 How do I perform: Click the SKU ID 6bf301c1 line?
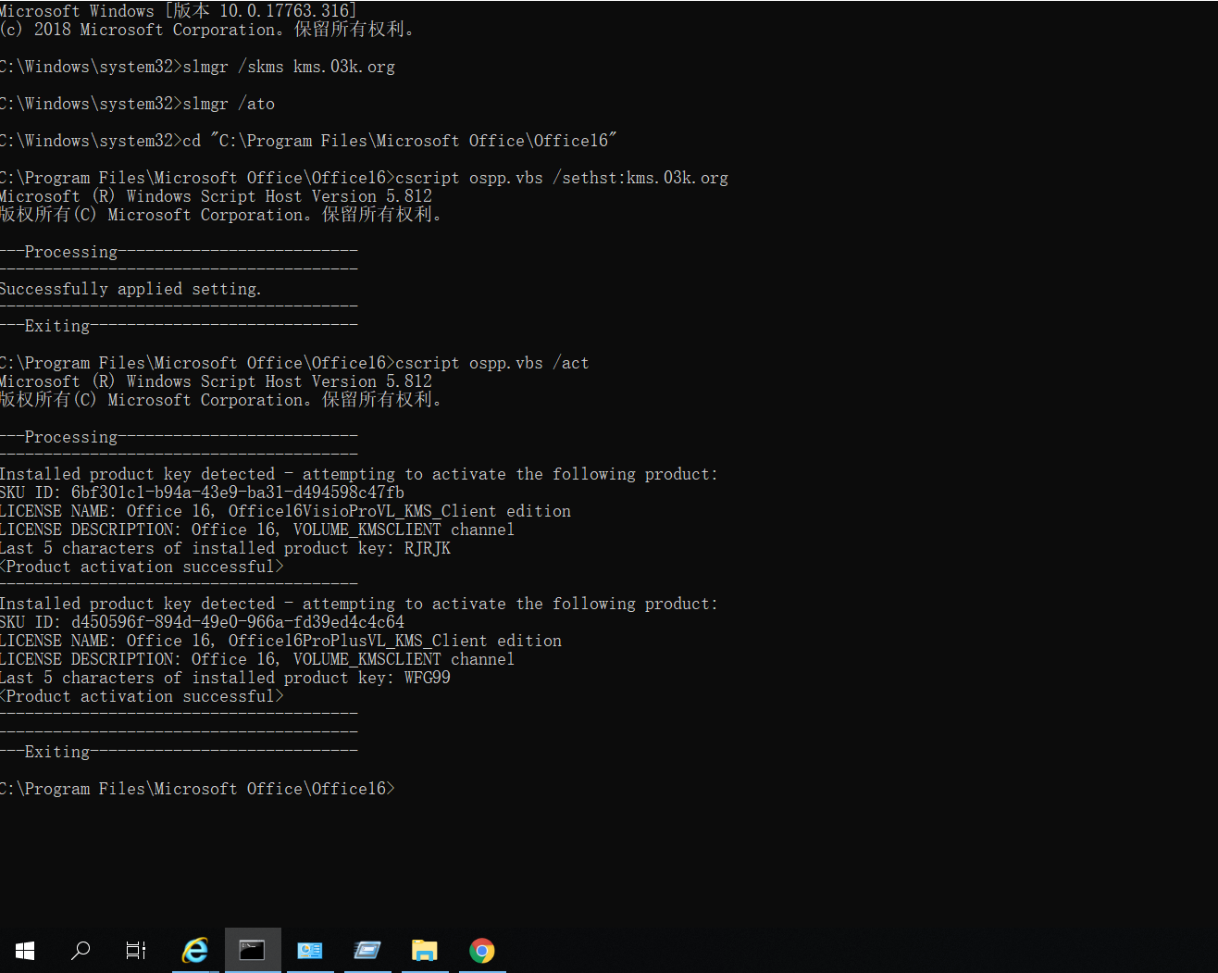coord(202,492)
